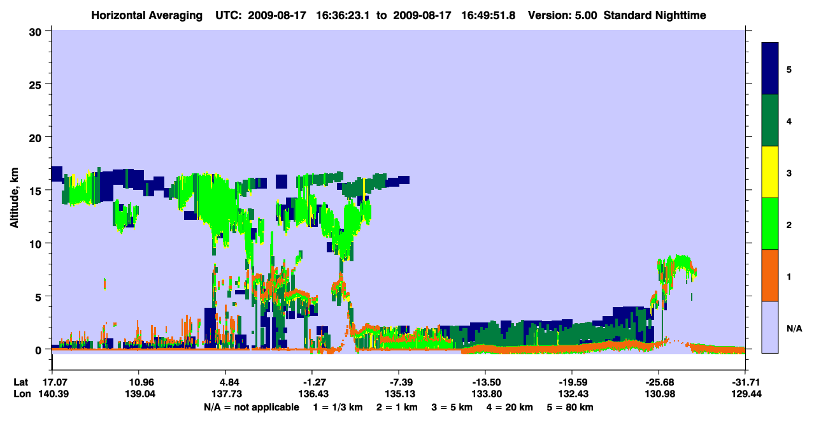Click the lavender N/A colorbar segment
The image size is (828, 425).
(770, 327)
